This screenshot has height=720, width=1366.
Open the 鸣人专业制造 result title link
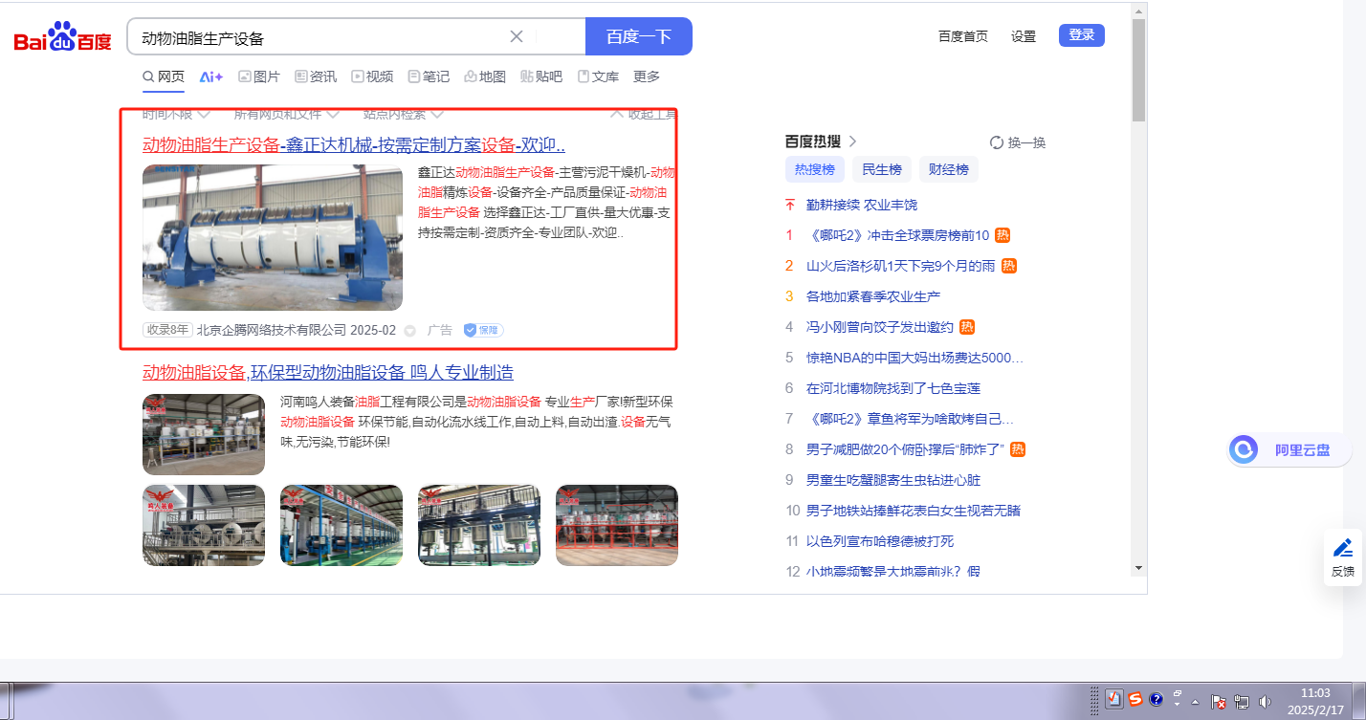pos(328,372)
